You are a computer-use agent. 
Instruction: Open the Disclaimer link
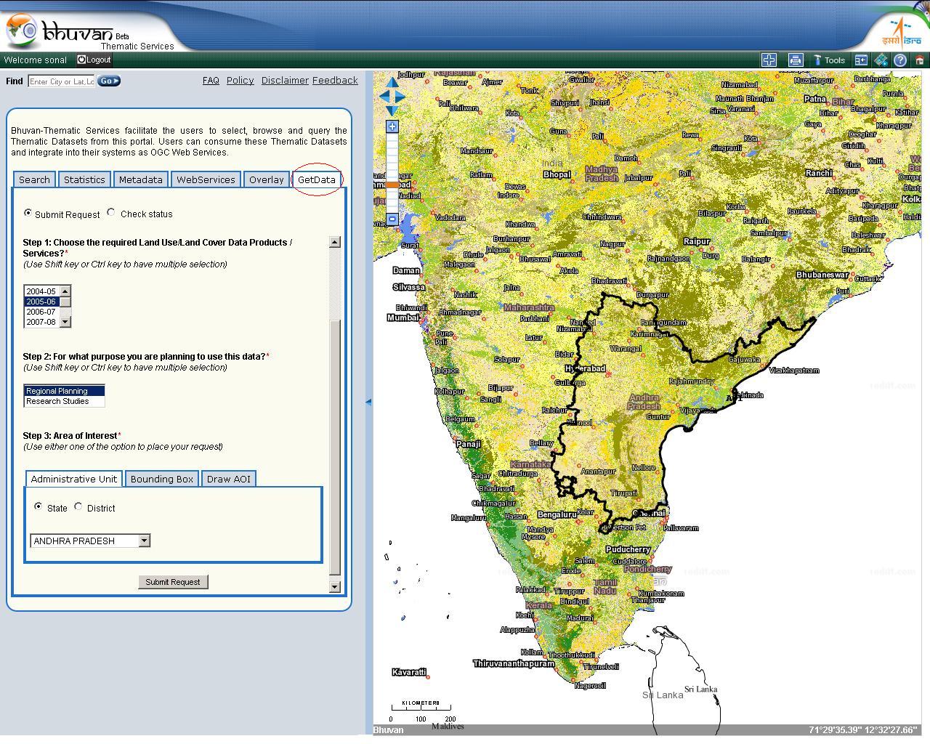pos(285,81)
